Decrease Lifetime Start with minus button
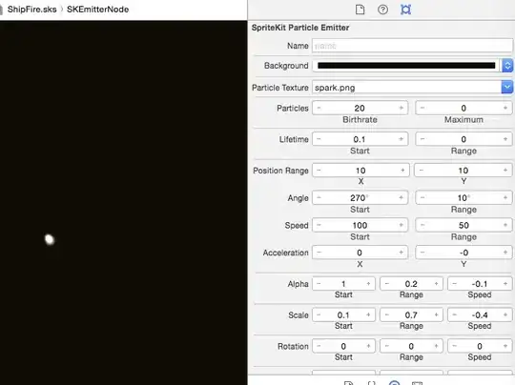 [319, 139]
